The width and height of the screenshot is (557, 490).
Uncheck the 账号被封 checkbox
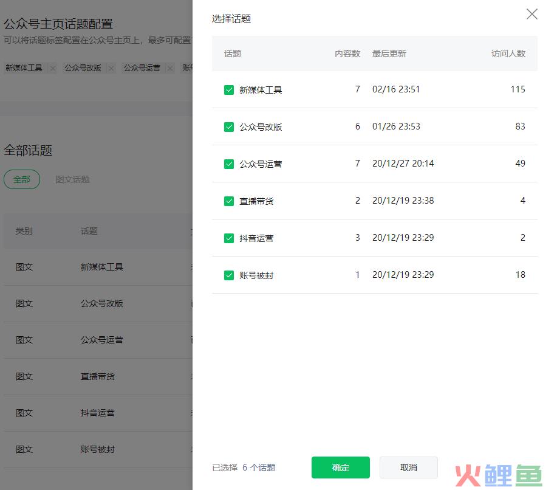click(229, 275)
